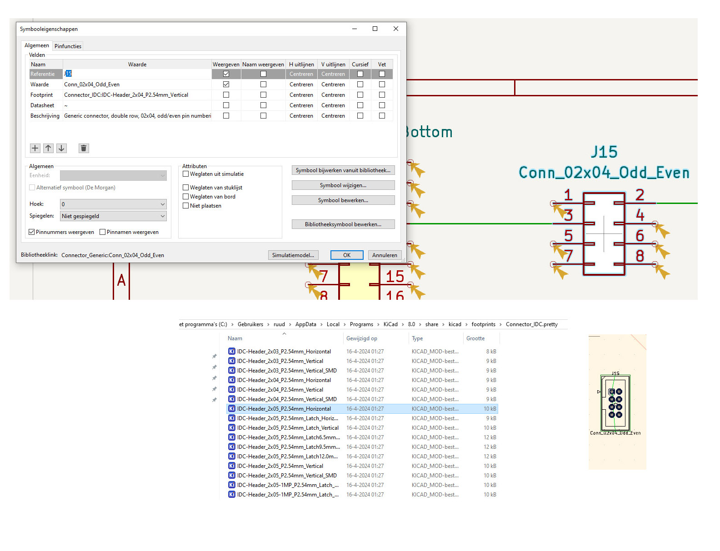
Task: Select the Datasheet row name cell
Action: click(46, 105)
